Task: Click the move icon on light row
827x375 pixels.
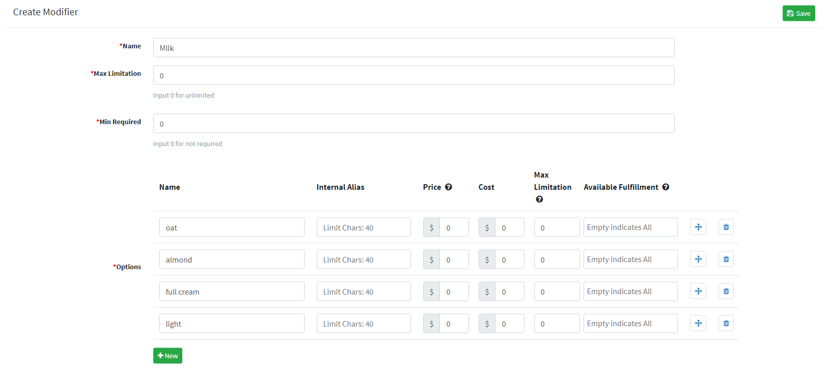Action: click(x=698, y=323)
